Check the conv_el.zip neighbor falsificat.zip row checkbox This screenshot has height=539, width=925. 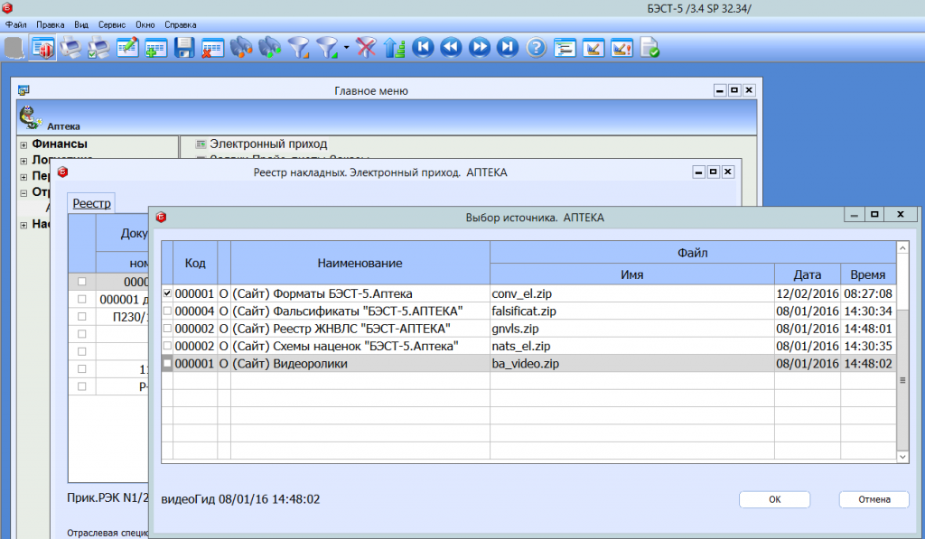[167, 311]
